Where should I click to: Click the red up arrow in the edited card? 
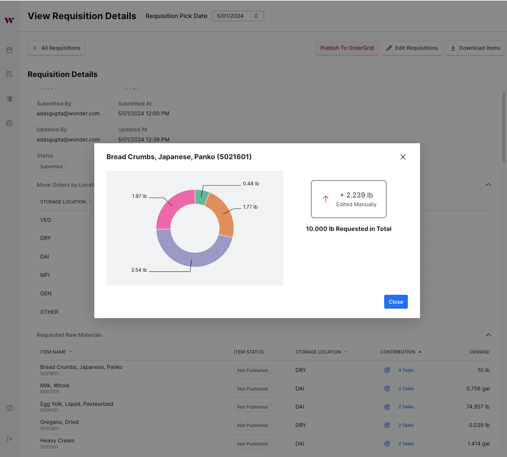click(325, 199)
